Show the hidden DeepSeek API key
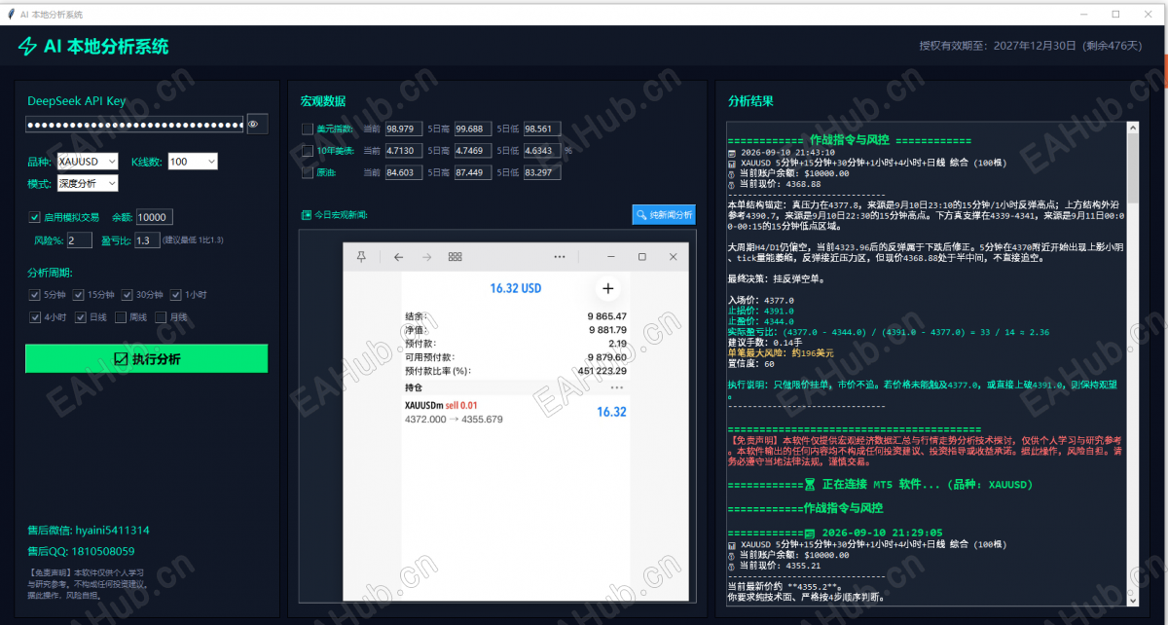Screen dimensions: 1168x625 click(257, 124)
